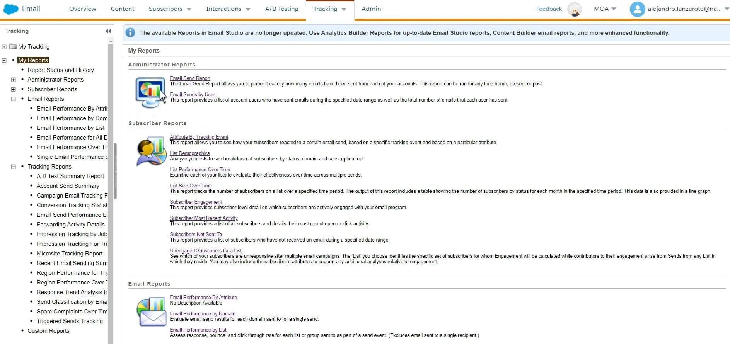Expand Administrator Reports in the tree

pyautogui.click(x=14, y=80)
